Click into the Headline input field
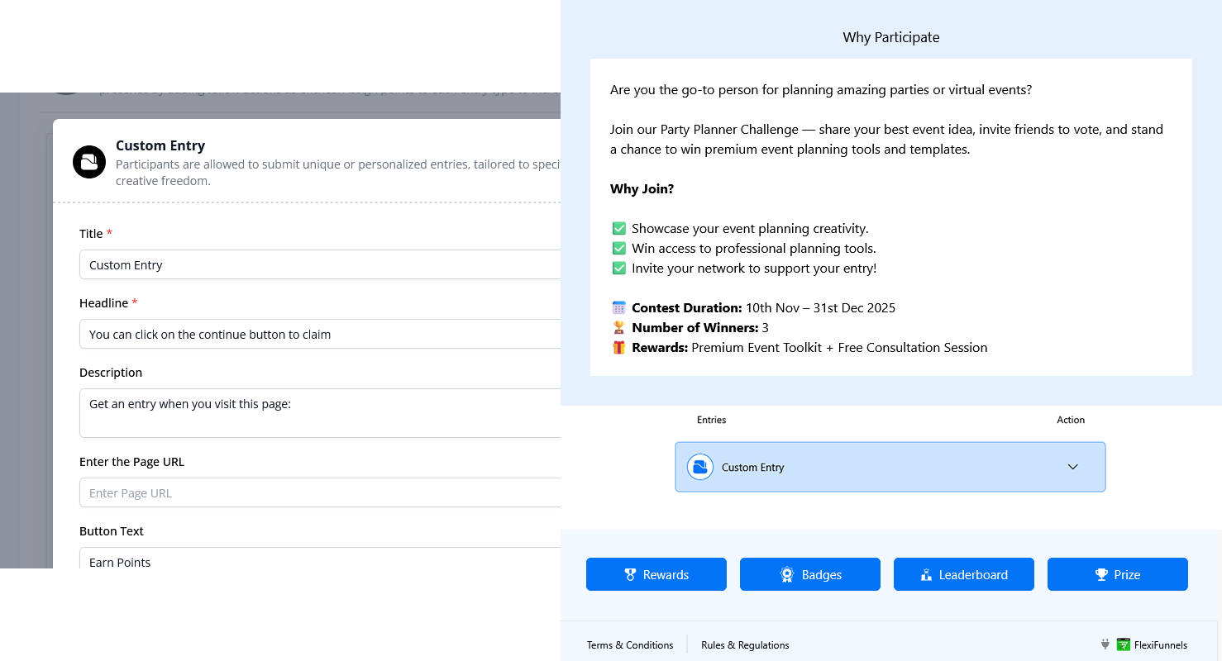This screenshot has height=661, width=1222. [x=320, y=334]
